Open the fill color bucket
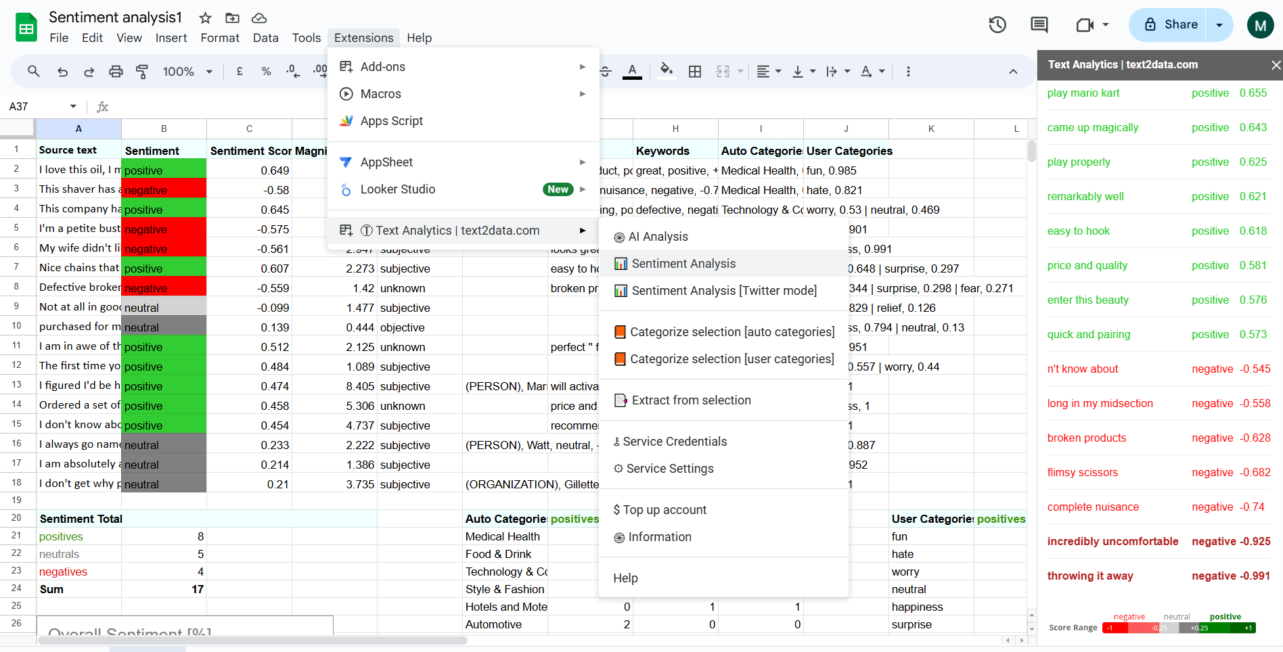 tap(667, 71)
